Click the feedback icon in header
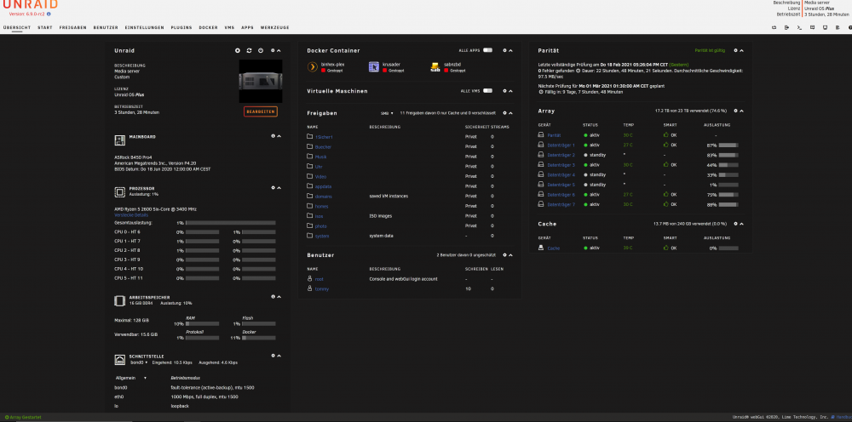 pos(812,27)
